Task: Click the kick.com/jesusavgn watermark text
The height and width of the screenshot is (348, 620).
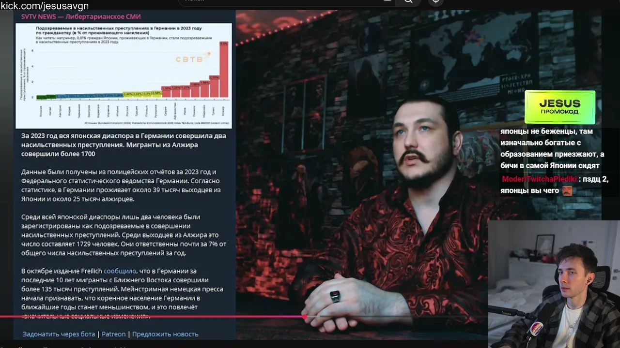Action: point(45,6)
